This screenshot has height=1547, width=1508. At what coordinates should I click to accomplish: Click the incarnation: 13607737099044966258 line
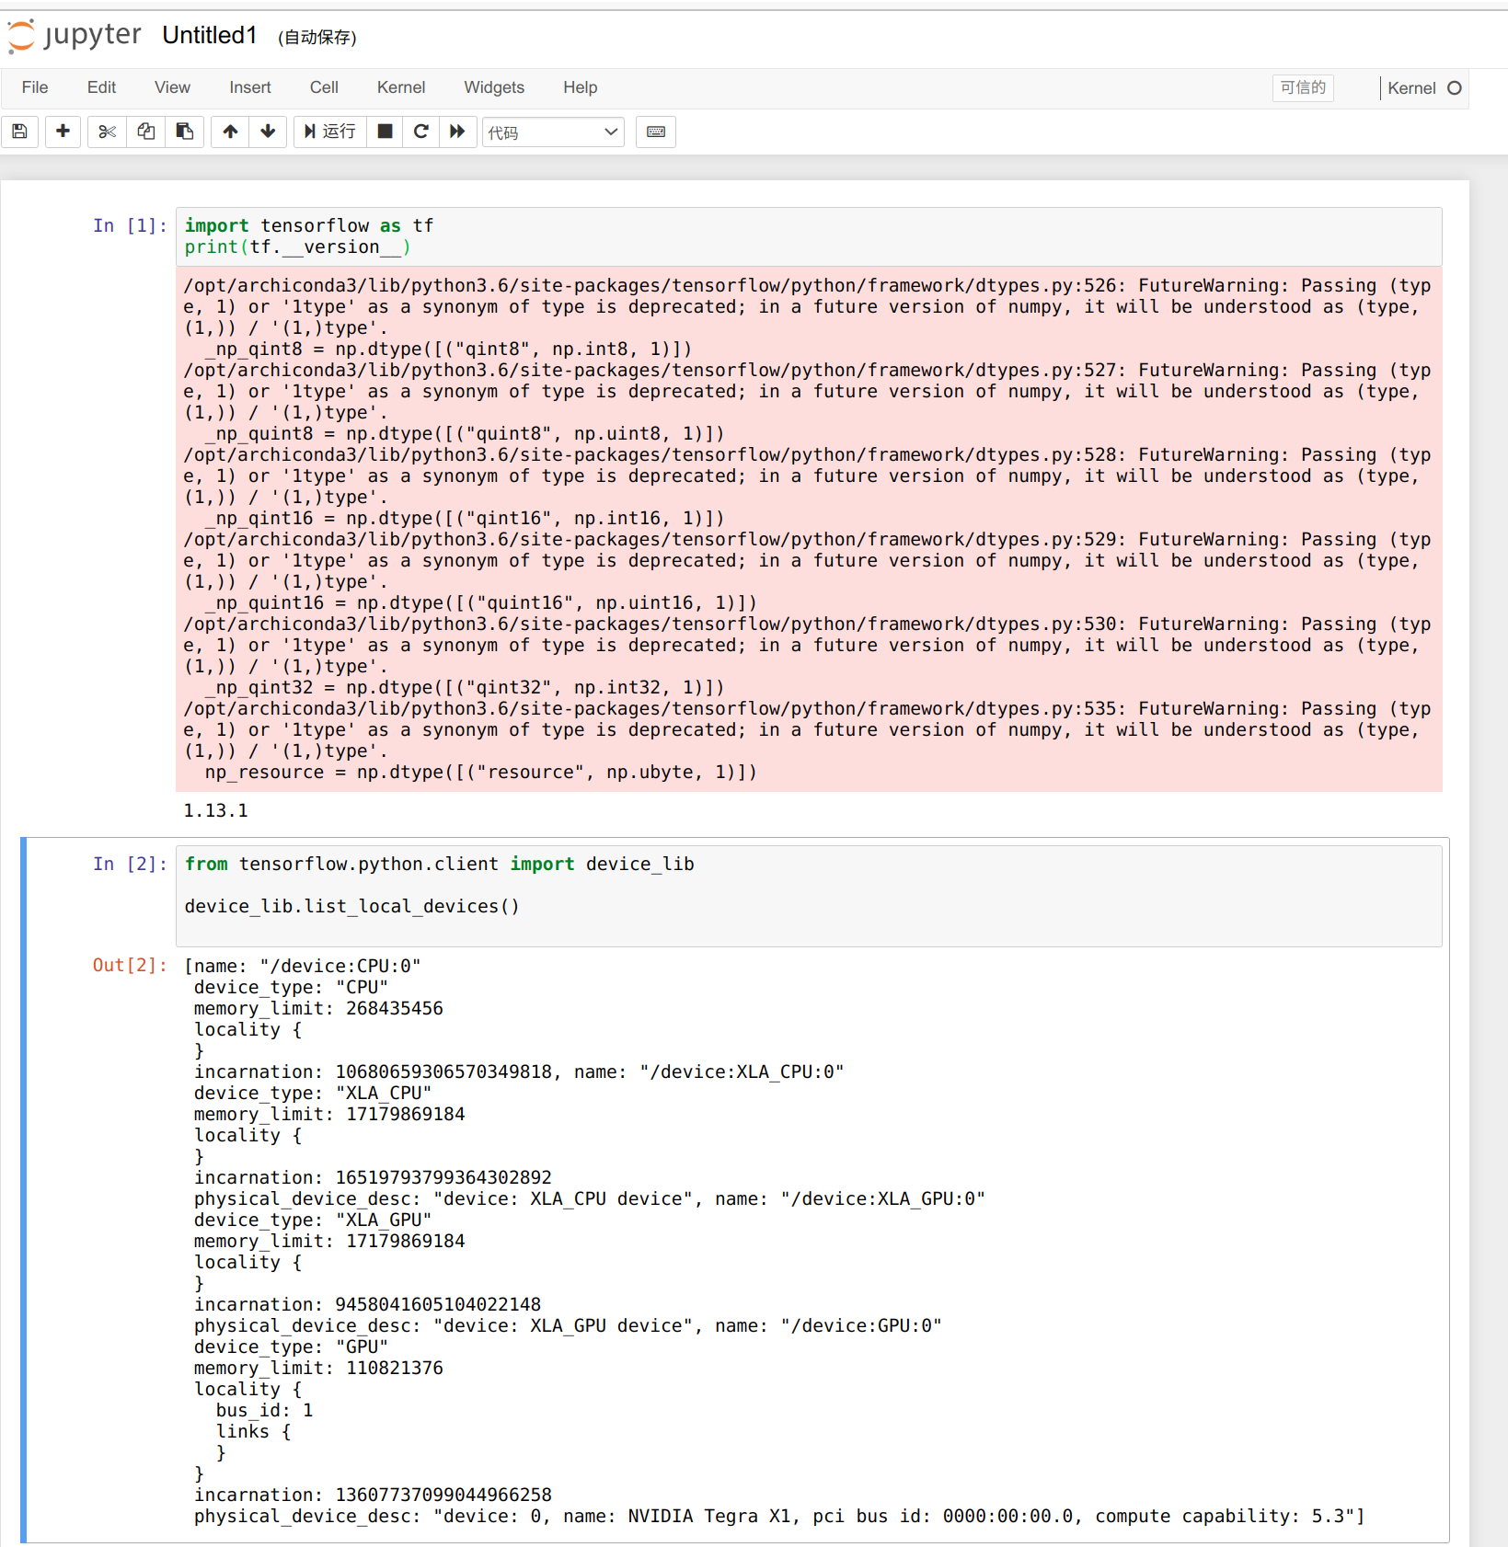[x=373, y=1495]
